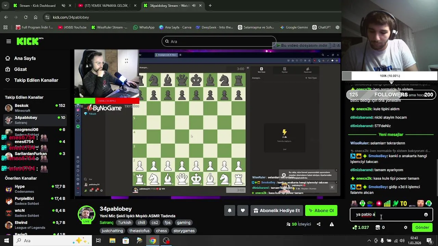Open the 34pablobey channel in the sidebar
438x246 pixels.
(34, 120)
